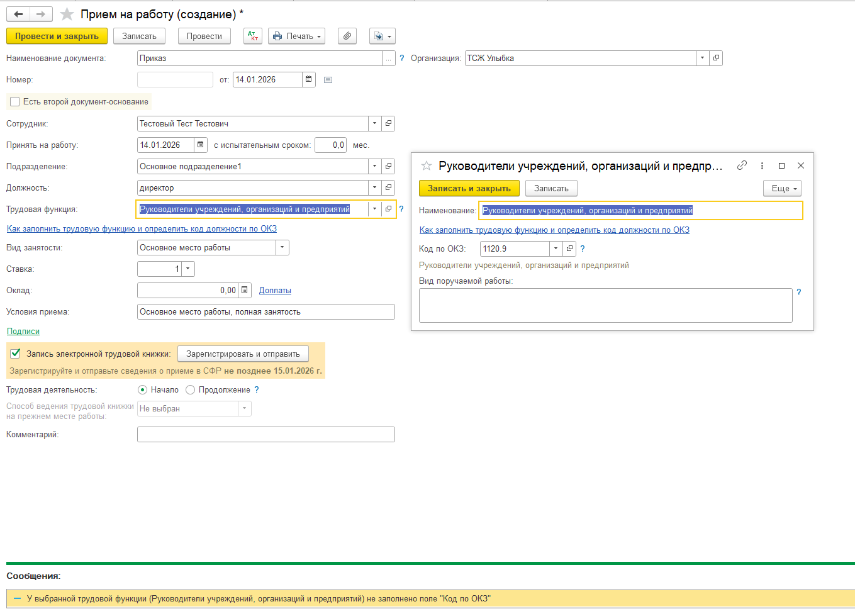Image resolution: width=855 pixels, height=609 pixels.
Task: Click the 'Провести и закрыть' button
Action: [x=57, y=36]
